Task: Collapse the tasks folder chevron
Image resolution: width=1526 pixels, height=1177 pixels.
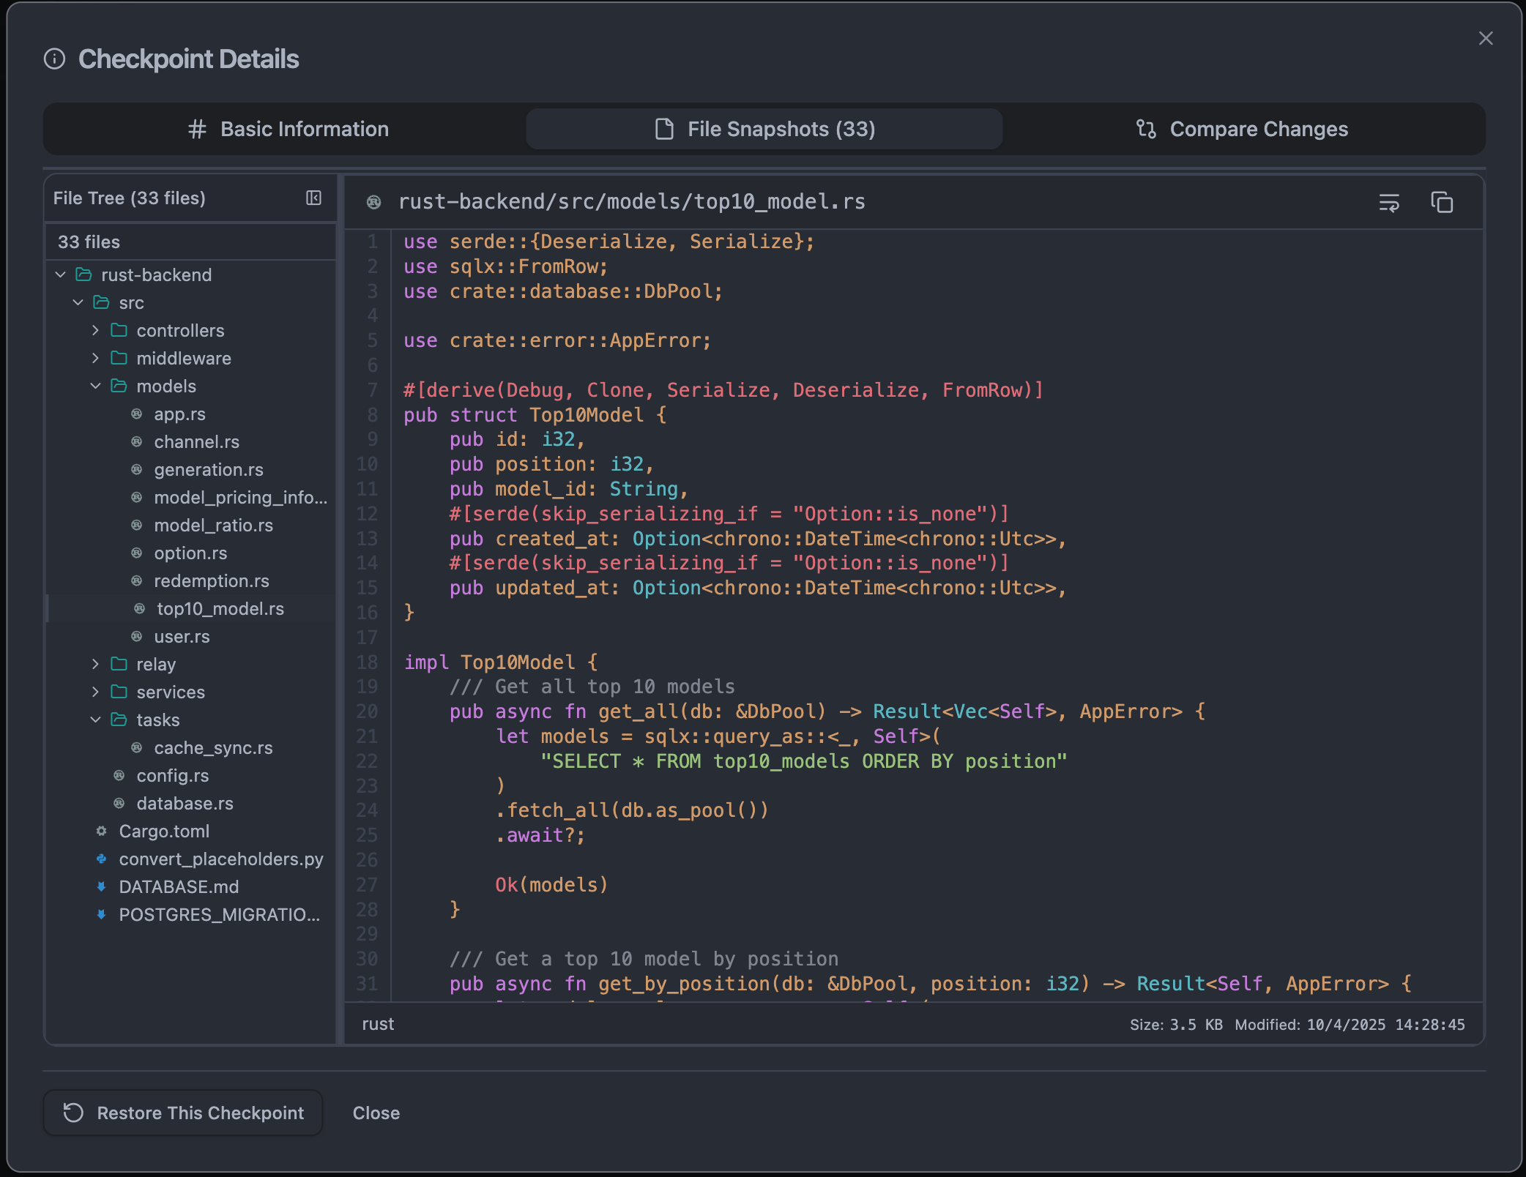Action: click(x=95, y=720)
